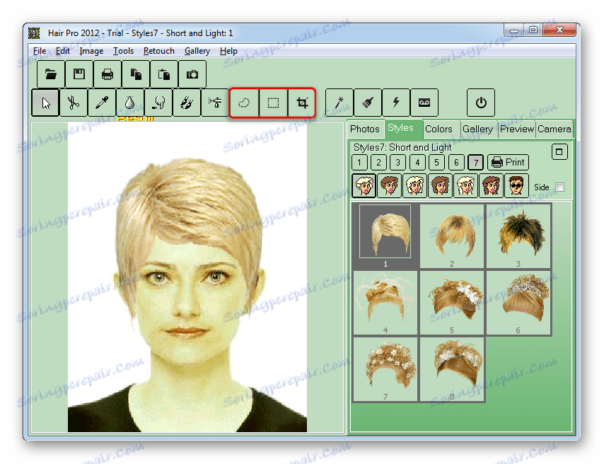Click the camera capture icon
The width and height of the screenshot is (604, 464).
(x=192, y=74)
